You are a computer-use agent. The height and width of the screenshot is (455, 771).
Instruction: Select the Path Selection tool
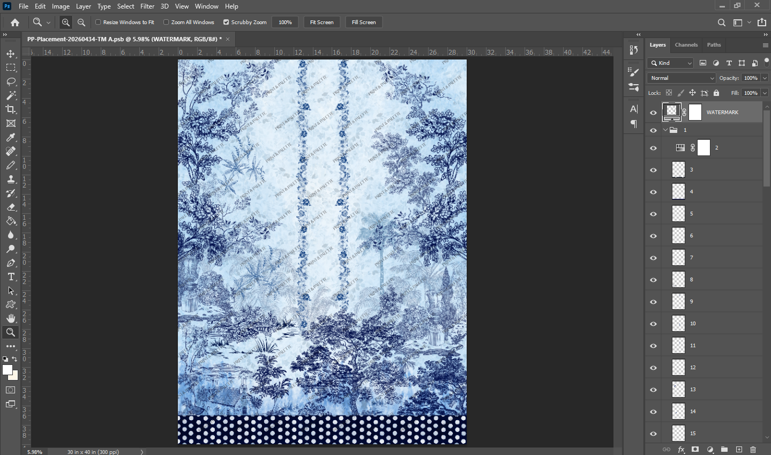(11, 290)
